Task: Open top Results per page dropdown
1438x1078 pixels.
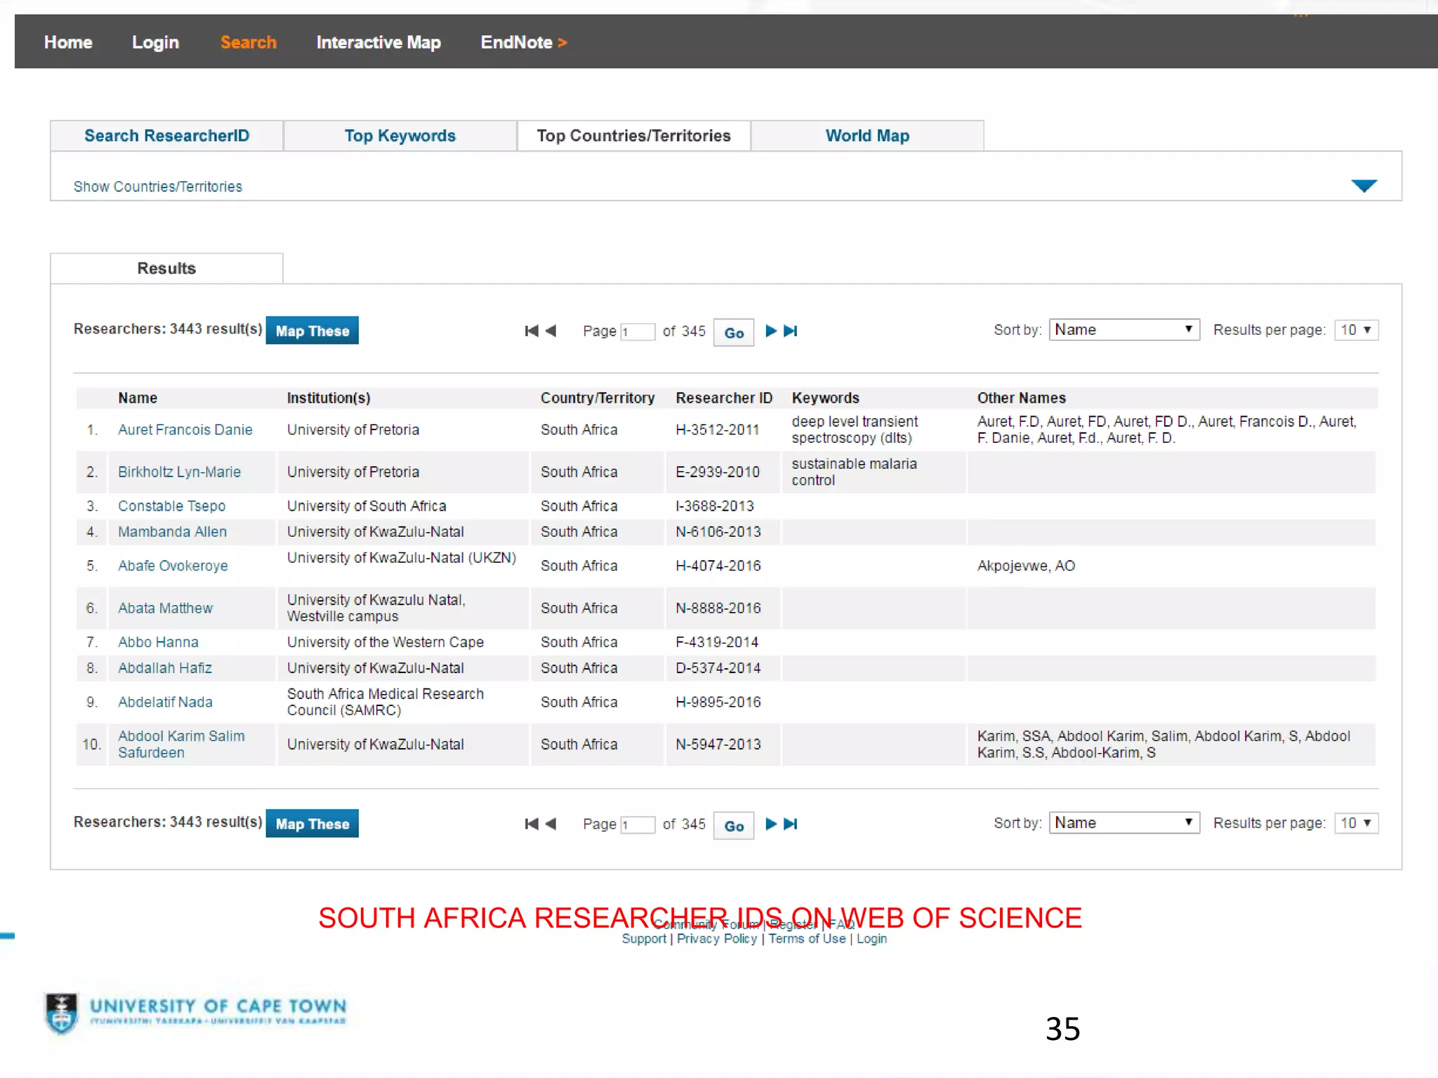Action: coord(1356,330)
